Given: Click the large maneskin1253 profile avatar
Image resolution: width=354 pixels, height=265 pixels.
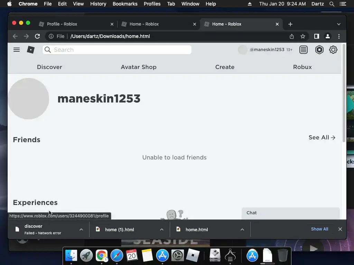Looking at the screenshot, I should 28,98.
